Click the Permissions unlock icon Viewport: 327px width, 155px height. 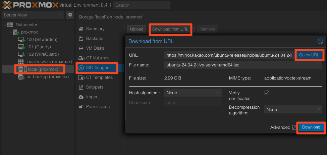click(81, 107)
